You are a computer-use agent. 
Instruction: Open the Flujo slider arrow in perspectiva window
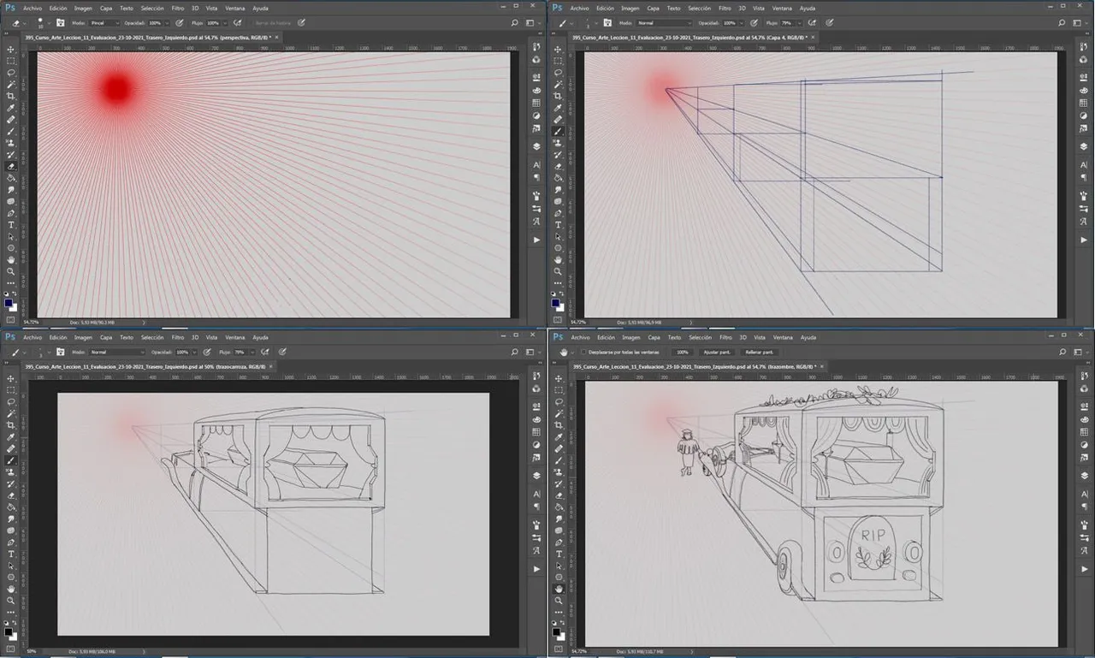[x=226, y=23]
